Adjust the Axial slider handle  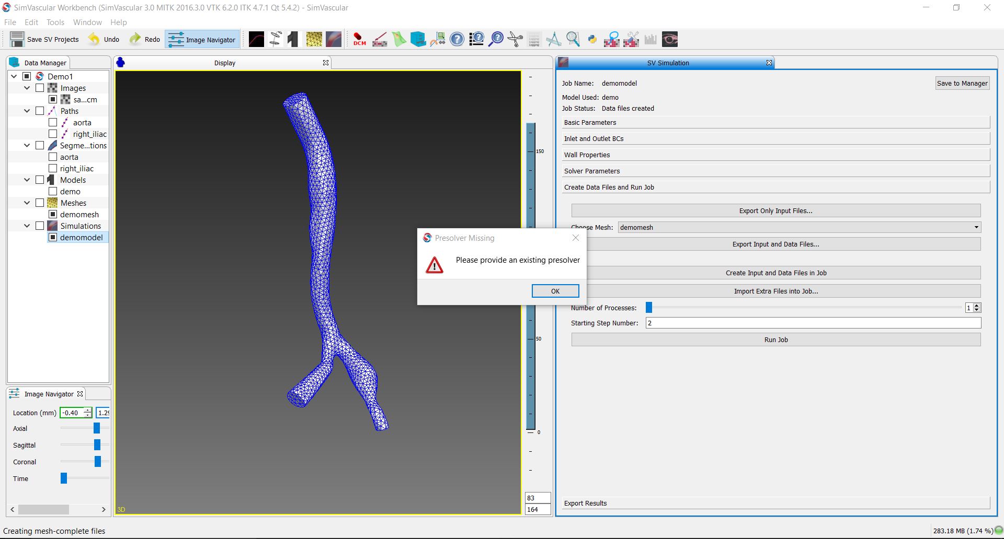coord(97,428)
